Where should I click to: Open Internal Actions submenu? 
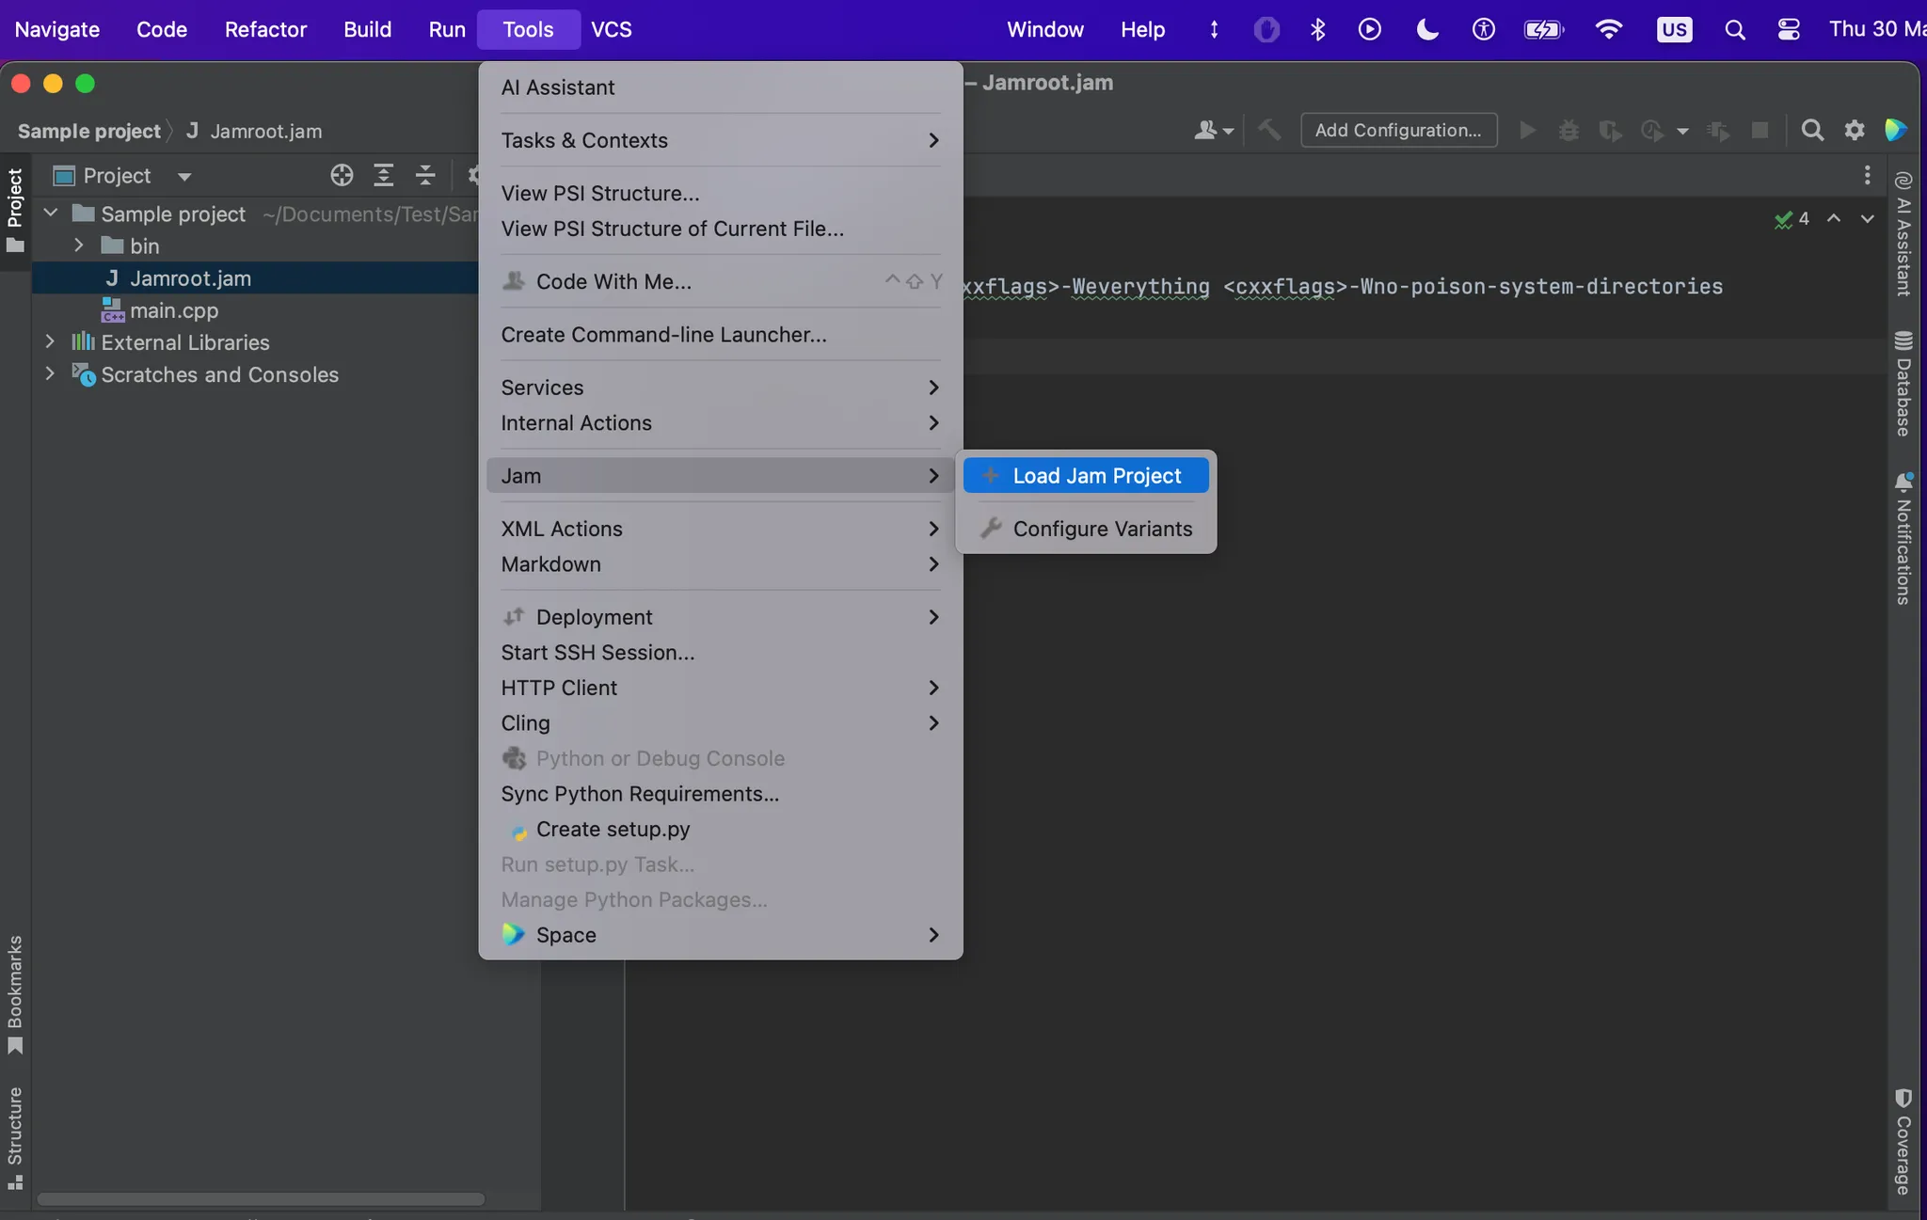tap(720, 423)
